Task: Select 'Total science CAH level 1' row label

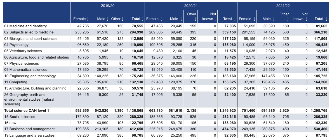Action: pos(27,110)
